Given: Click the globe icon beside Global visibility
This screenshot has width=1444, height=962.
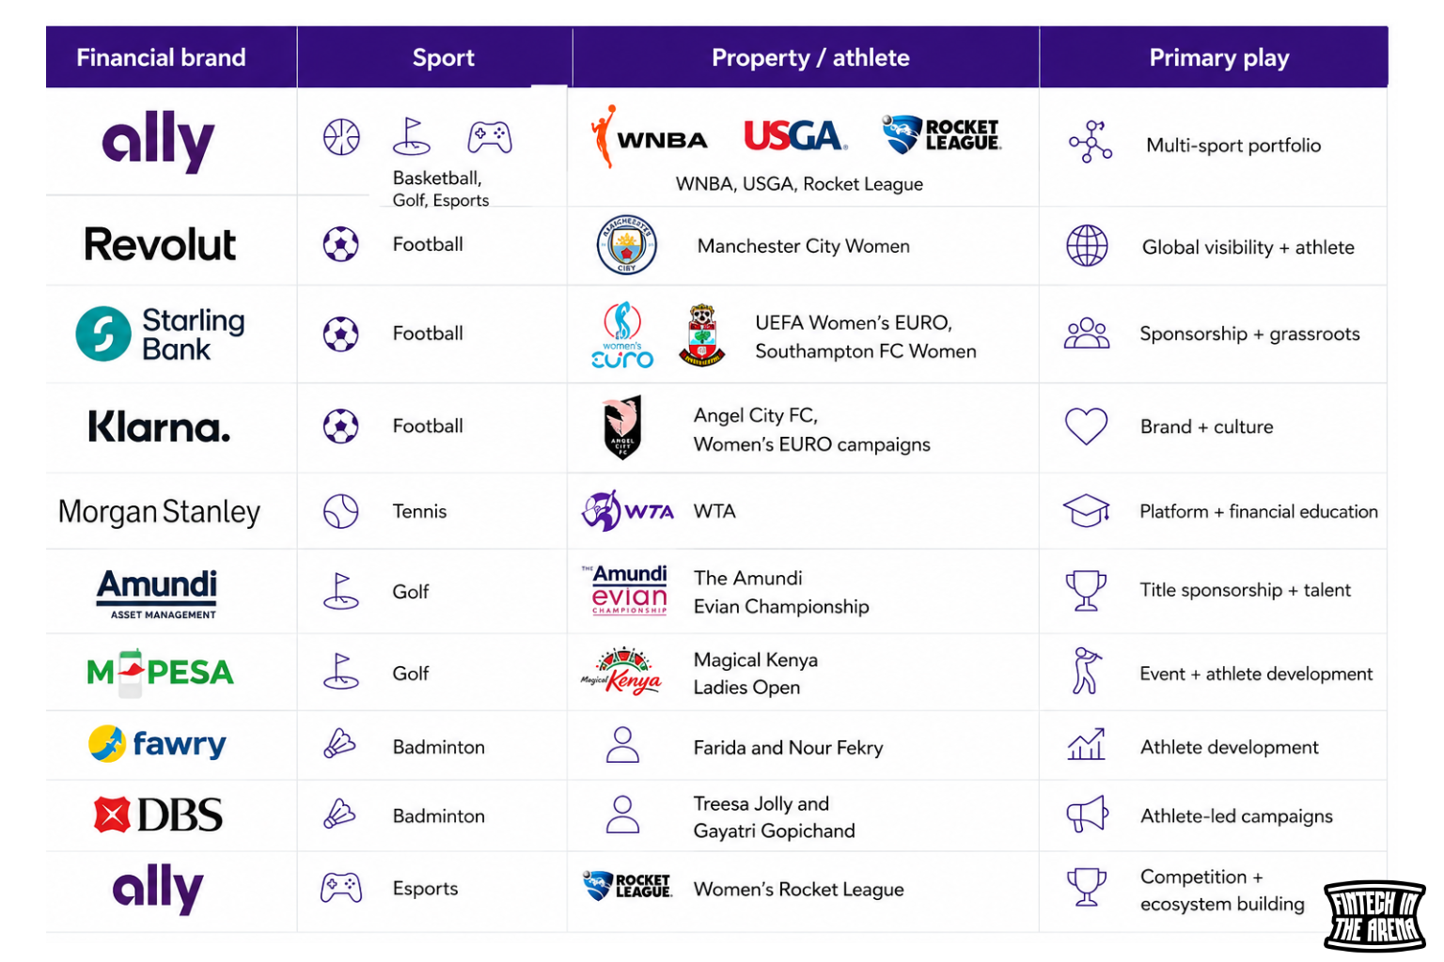Looking at the screenshot, I should coord(1087,246).
